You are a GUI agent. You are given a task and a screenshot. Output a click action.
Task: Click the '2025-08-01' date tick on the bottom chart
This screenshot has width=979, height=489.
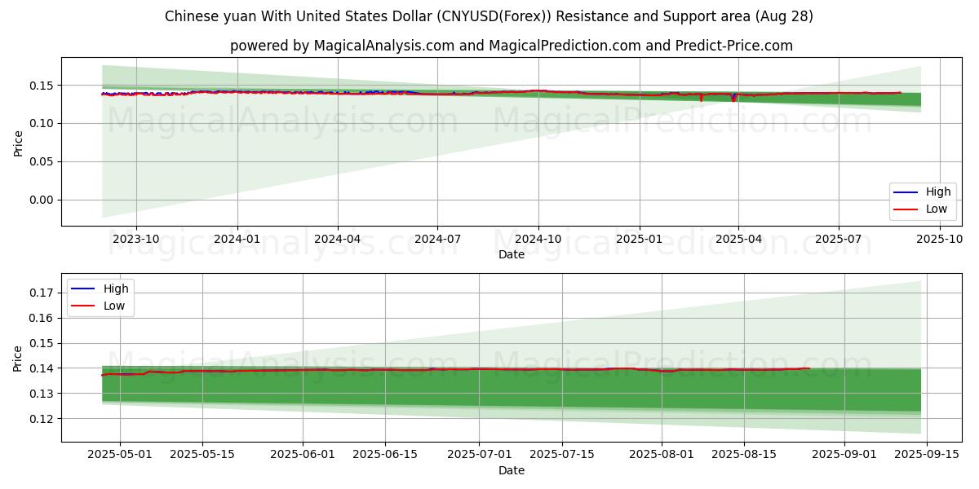tap(662, 455)
